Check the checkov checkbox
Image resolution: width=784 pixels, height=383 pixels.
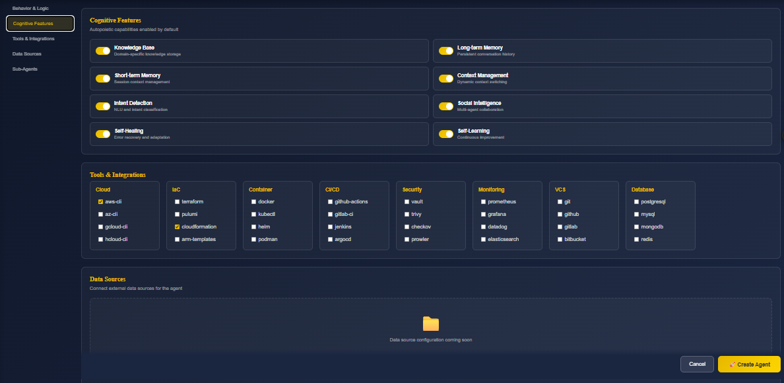407,227
